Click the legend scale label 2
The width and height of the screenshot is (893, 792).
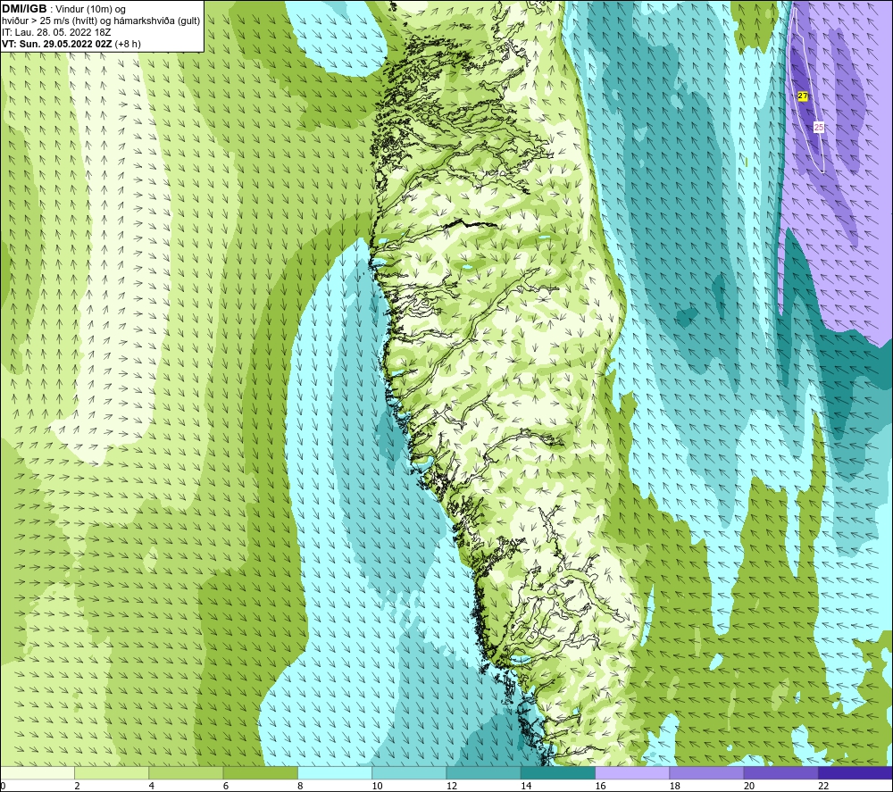click(x=77, y=787)
